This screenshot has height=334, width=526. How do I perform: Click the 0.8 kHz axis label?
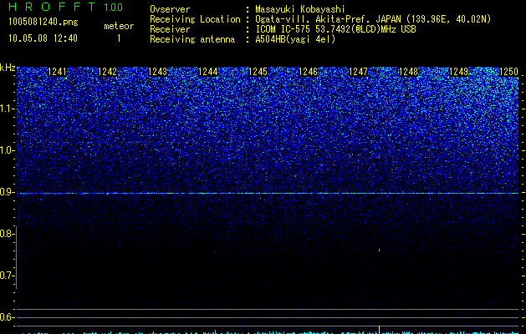pos(7,234)
